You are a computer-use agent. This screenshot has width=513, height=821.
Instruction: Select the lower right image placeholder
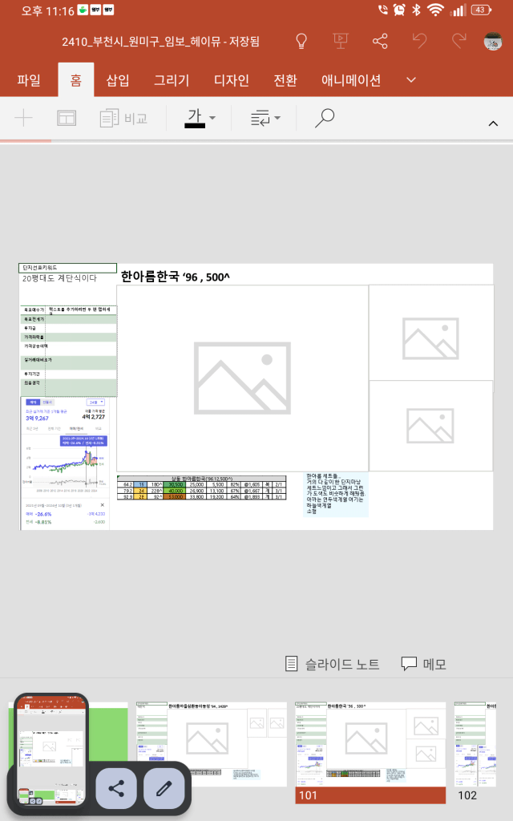click(430, 426)
